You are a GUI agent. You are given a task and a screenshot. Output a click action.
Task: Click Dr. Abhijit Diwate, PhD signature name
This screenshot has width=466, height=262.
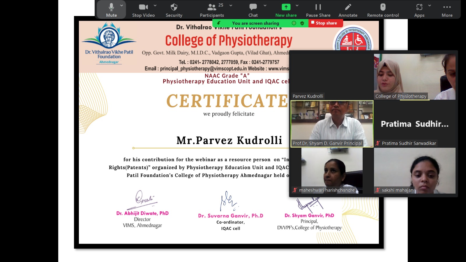pyautogui.click(x=142, y=213)
